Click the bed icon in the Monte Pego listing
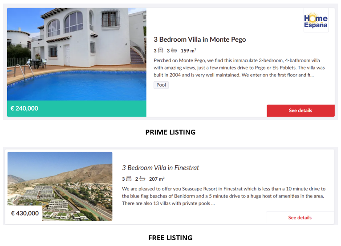Screen dimensions: 341x246 click(160, 51)
